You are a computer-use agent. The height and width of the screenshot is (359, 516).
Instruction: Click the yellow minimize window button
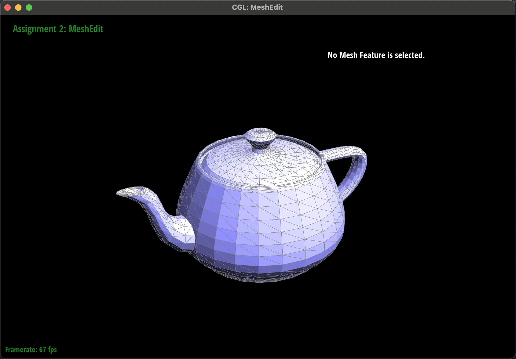pyautogui.click(x=18, y=8)
